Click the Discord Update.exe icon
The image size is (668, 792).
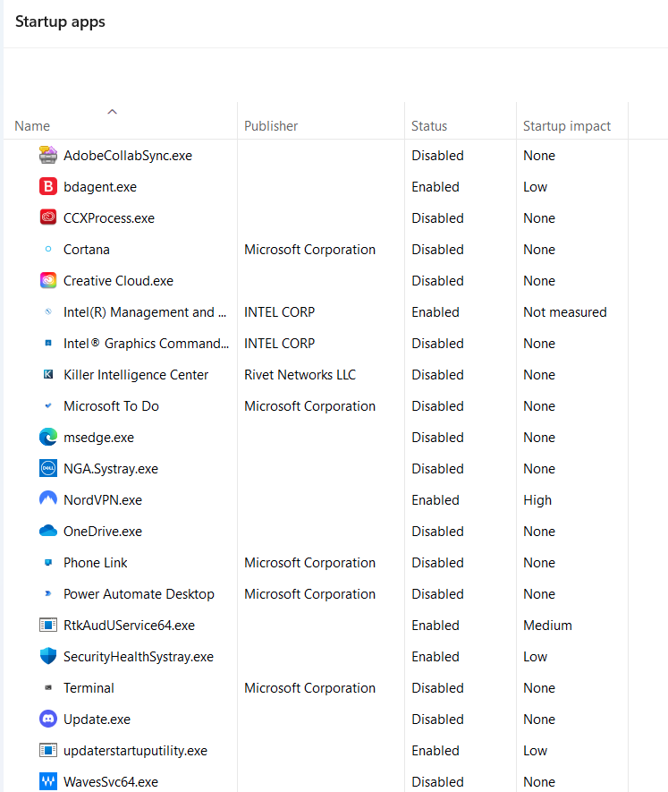click(x=48, y=719)
